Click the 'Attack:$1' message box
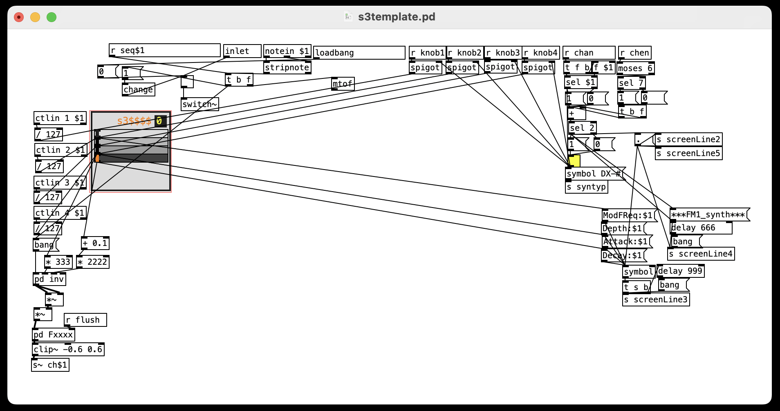780x411 pixels. coord(625,242)
